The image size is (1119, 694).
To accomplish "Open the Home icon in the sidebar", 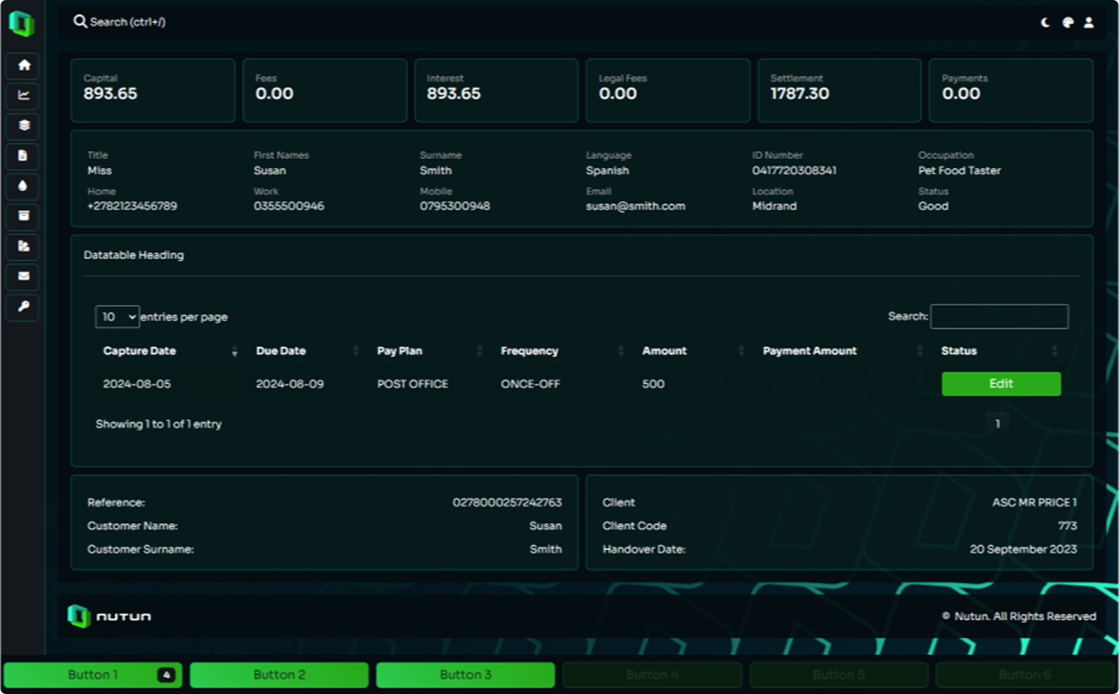I will pyautogui.click(x=24, y=66).
